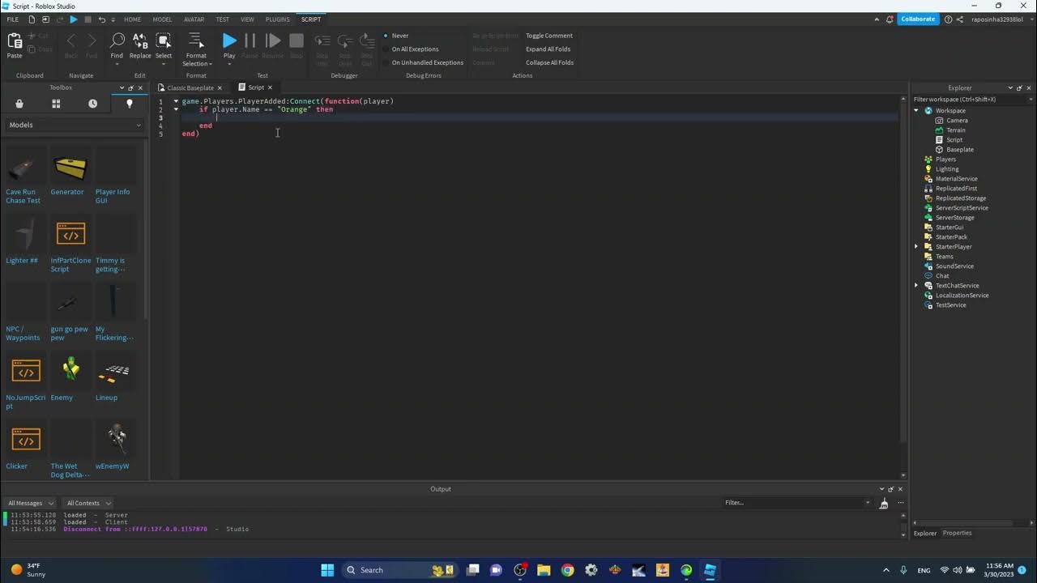Click the notification bell in title bar
The width and height of the screenshot is (1037, 583).
click(890, 19)
